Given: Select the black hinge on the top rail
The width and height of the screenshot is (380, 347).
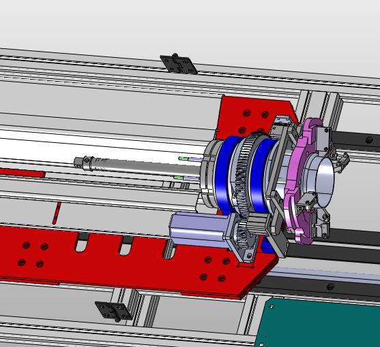Looking at the screenshot, I should (x=179, y=64).
